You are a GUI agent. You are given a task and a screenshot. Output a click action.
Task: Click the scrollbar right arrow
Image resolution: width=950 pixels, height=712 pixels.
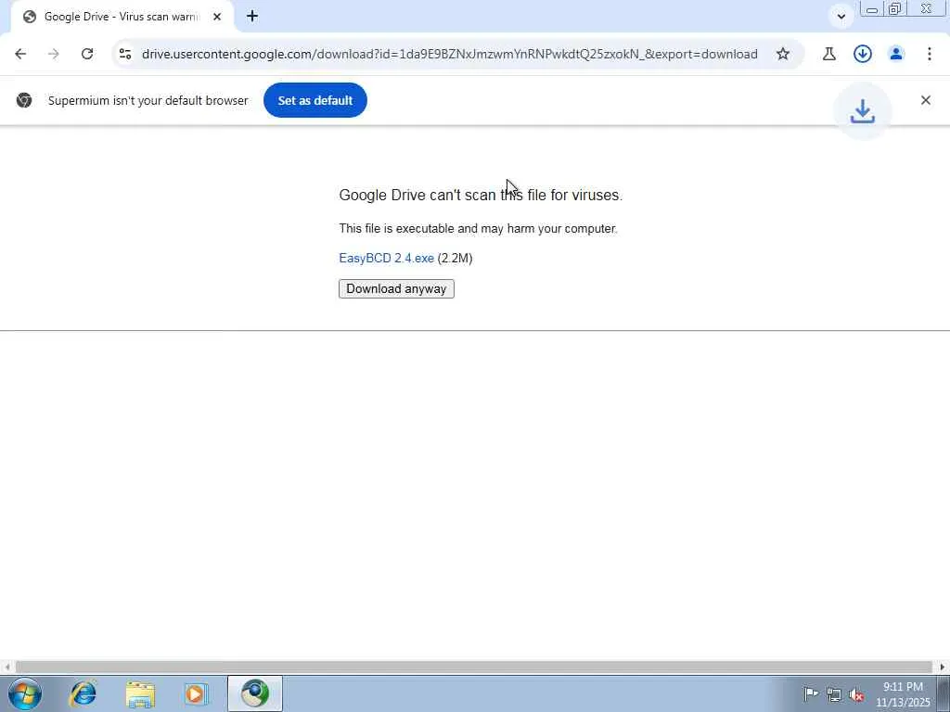point(943,667)
